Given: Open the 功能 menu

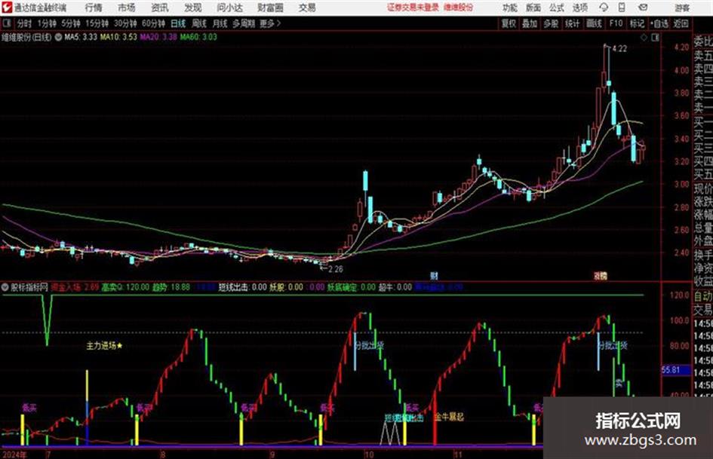Looking at the screenshot, I should [x=510, y=8].
